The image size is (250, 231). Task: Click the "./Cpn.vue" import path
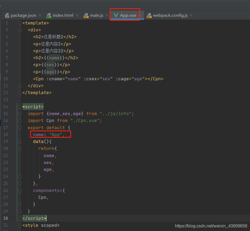85,121
